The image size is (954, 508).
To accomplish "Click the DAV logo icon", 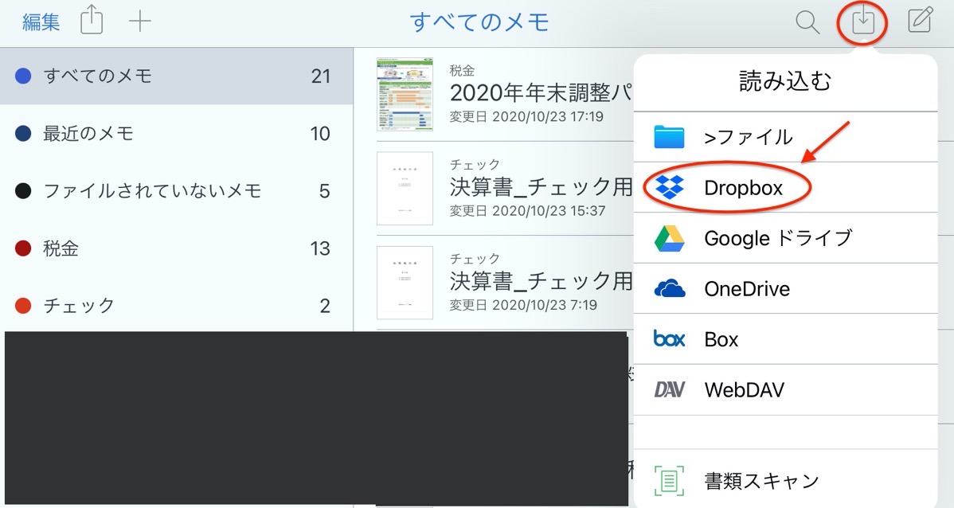I will coord(669,389).
